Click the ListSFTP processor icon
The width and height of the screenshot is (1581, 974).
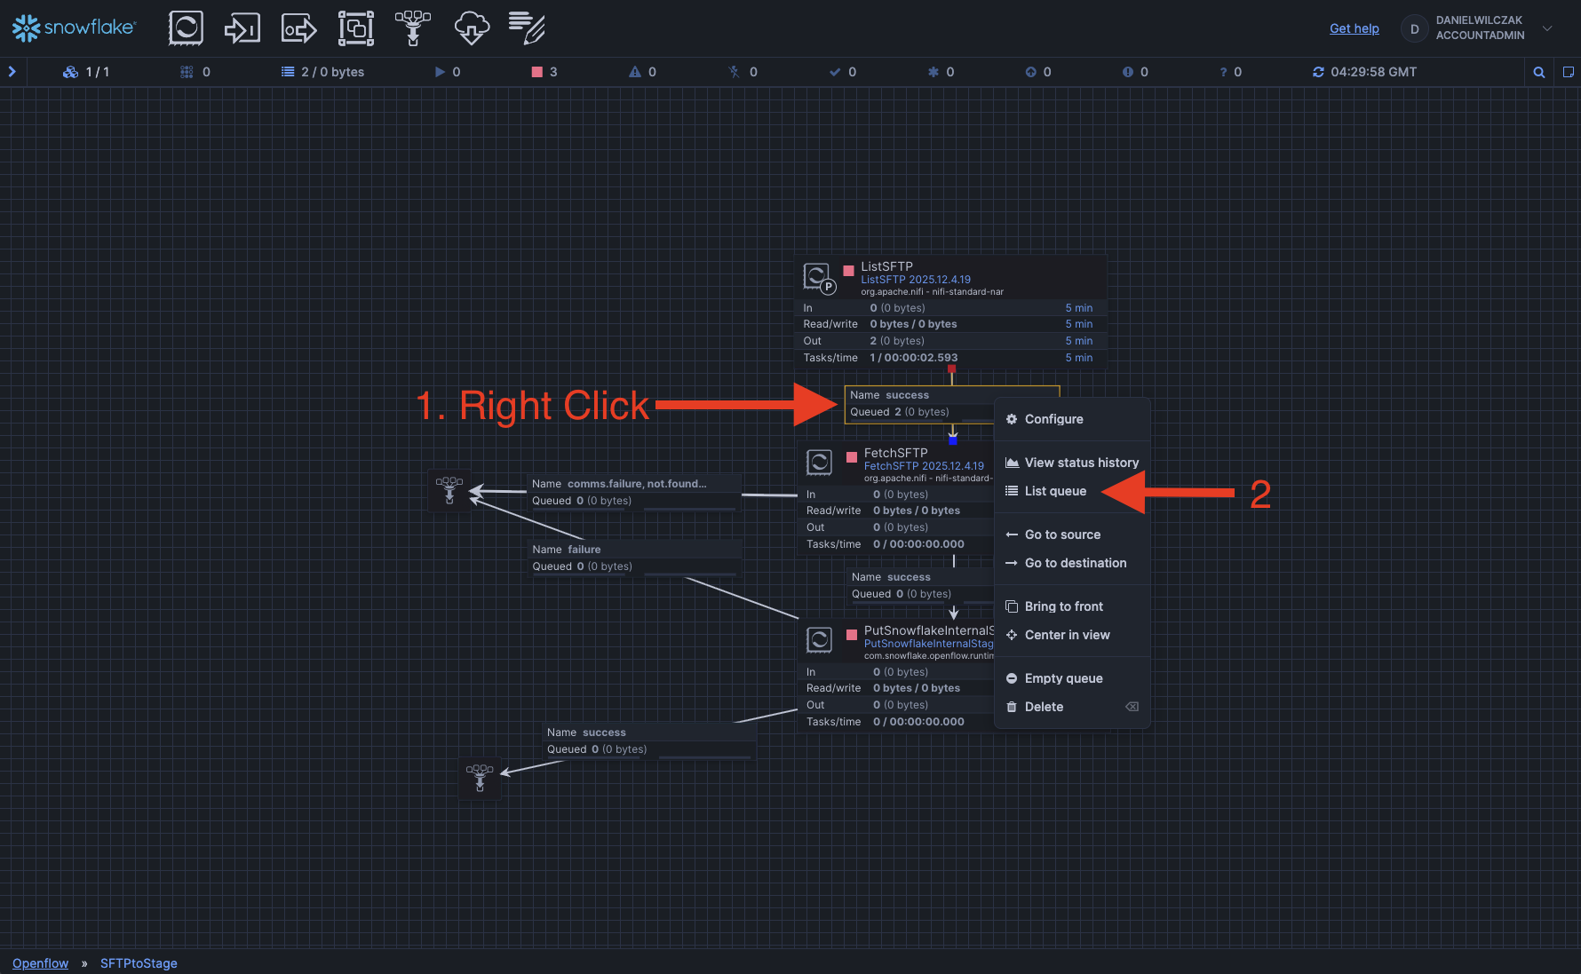pos(817,277)
